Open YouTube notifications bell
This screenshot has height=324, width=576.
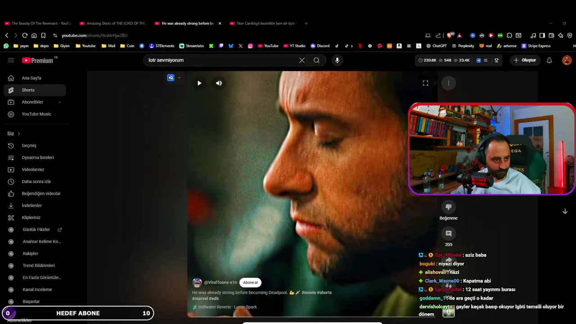coord(549,60)
